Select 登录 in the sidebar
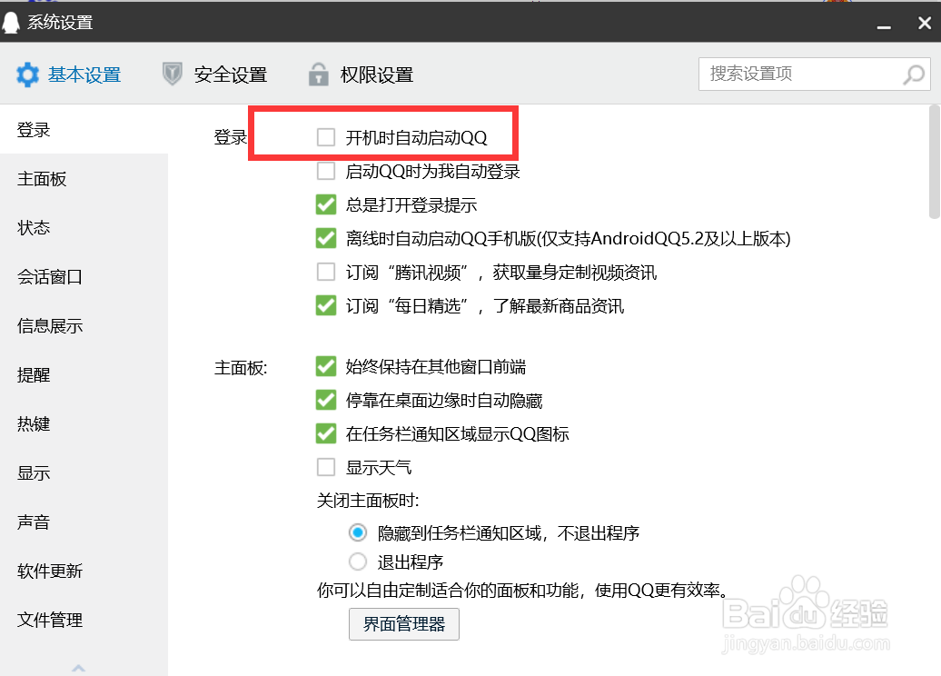This screenshot has height=676, width=941. point(84,130)
